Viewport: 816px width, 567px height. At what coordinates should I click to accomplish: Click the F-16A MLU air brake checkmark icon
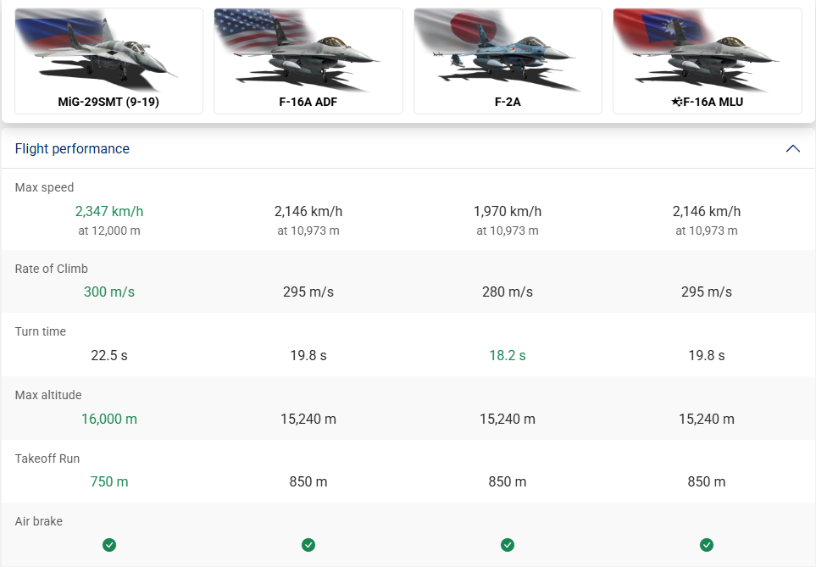706,545
